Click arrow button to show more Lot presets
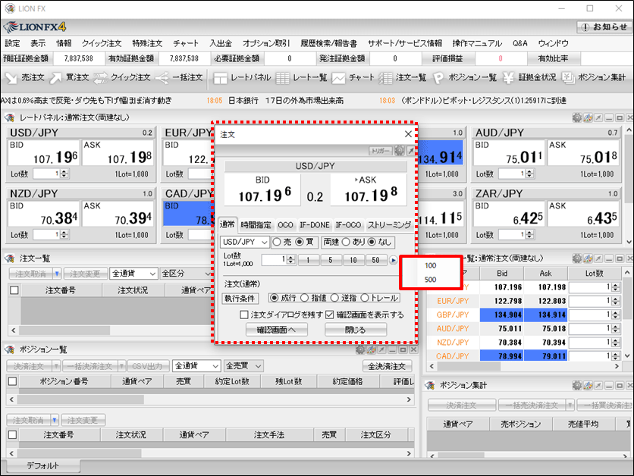Viewport: 634px width, 476px height. pyautogui.click(x=393, y=260)
